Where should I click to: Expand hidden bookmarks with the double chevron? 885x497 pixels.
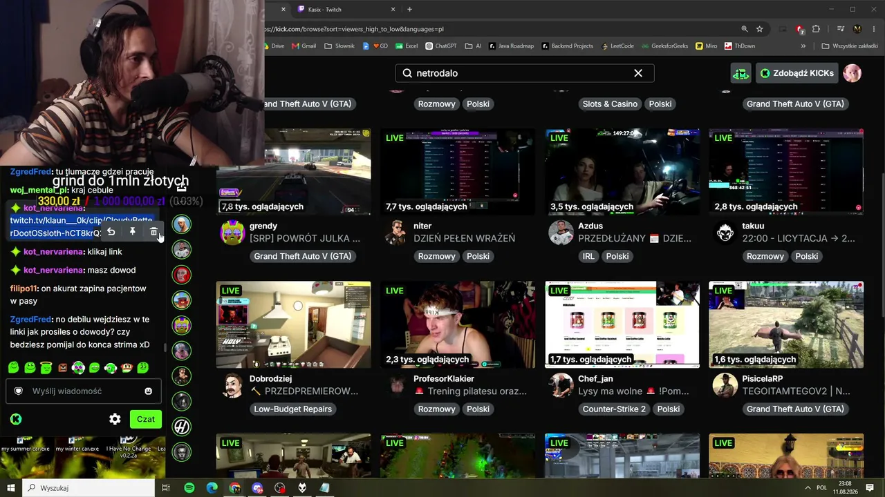(803, 46)
